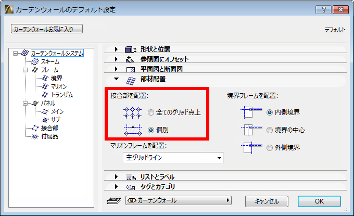Click the 部材配置 panel header text

(153, 79)
